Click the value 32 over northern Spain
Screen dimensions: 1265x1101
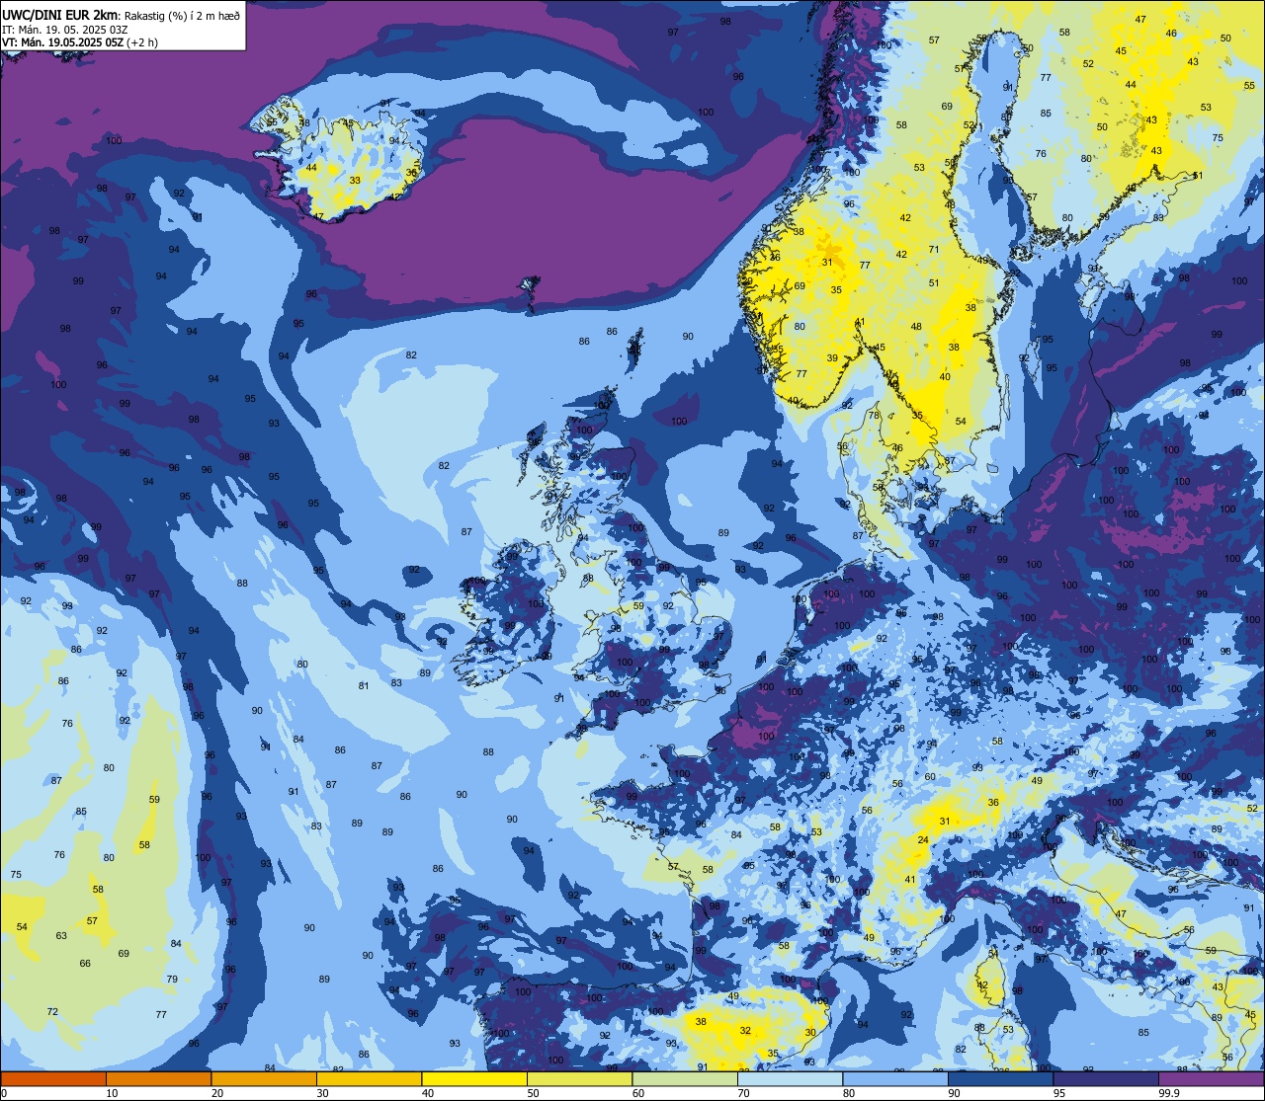745,1031
